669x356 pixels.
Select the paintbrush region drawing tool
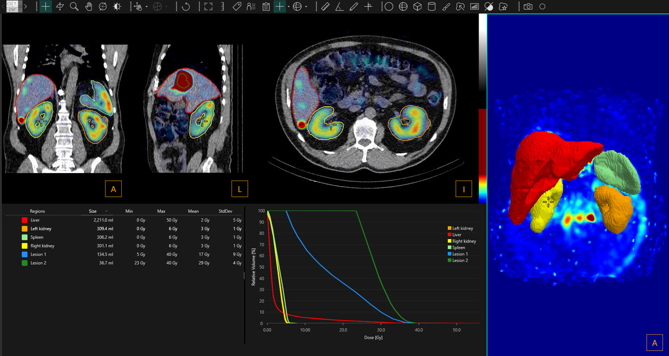pos(446,7)
